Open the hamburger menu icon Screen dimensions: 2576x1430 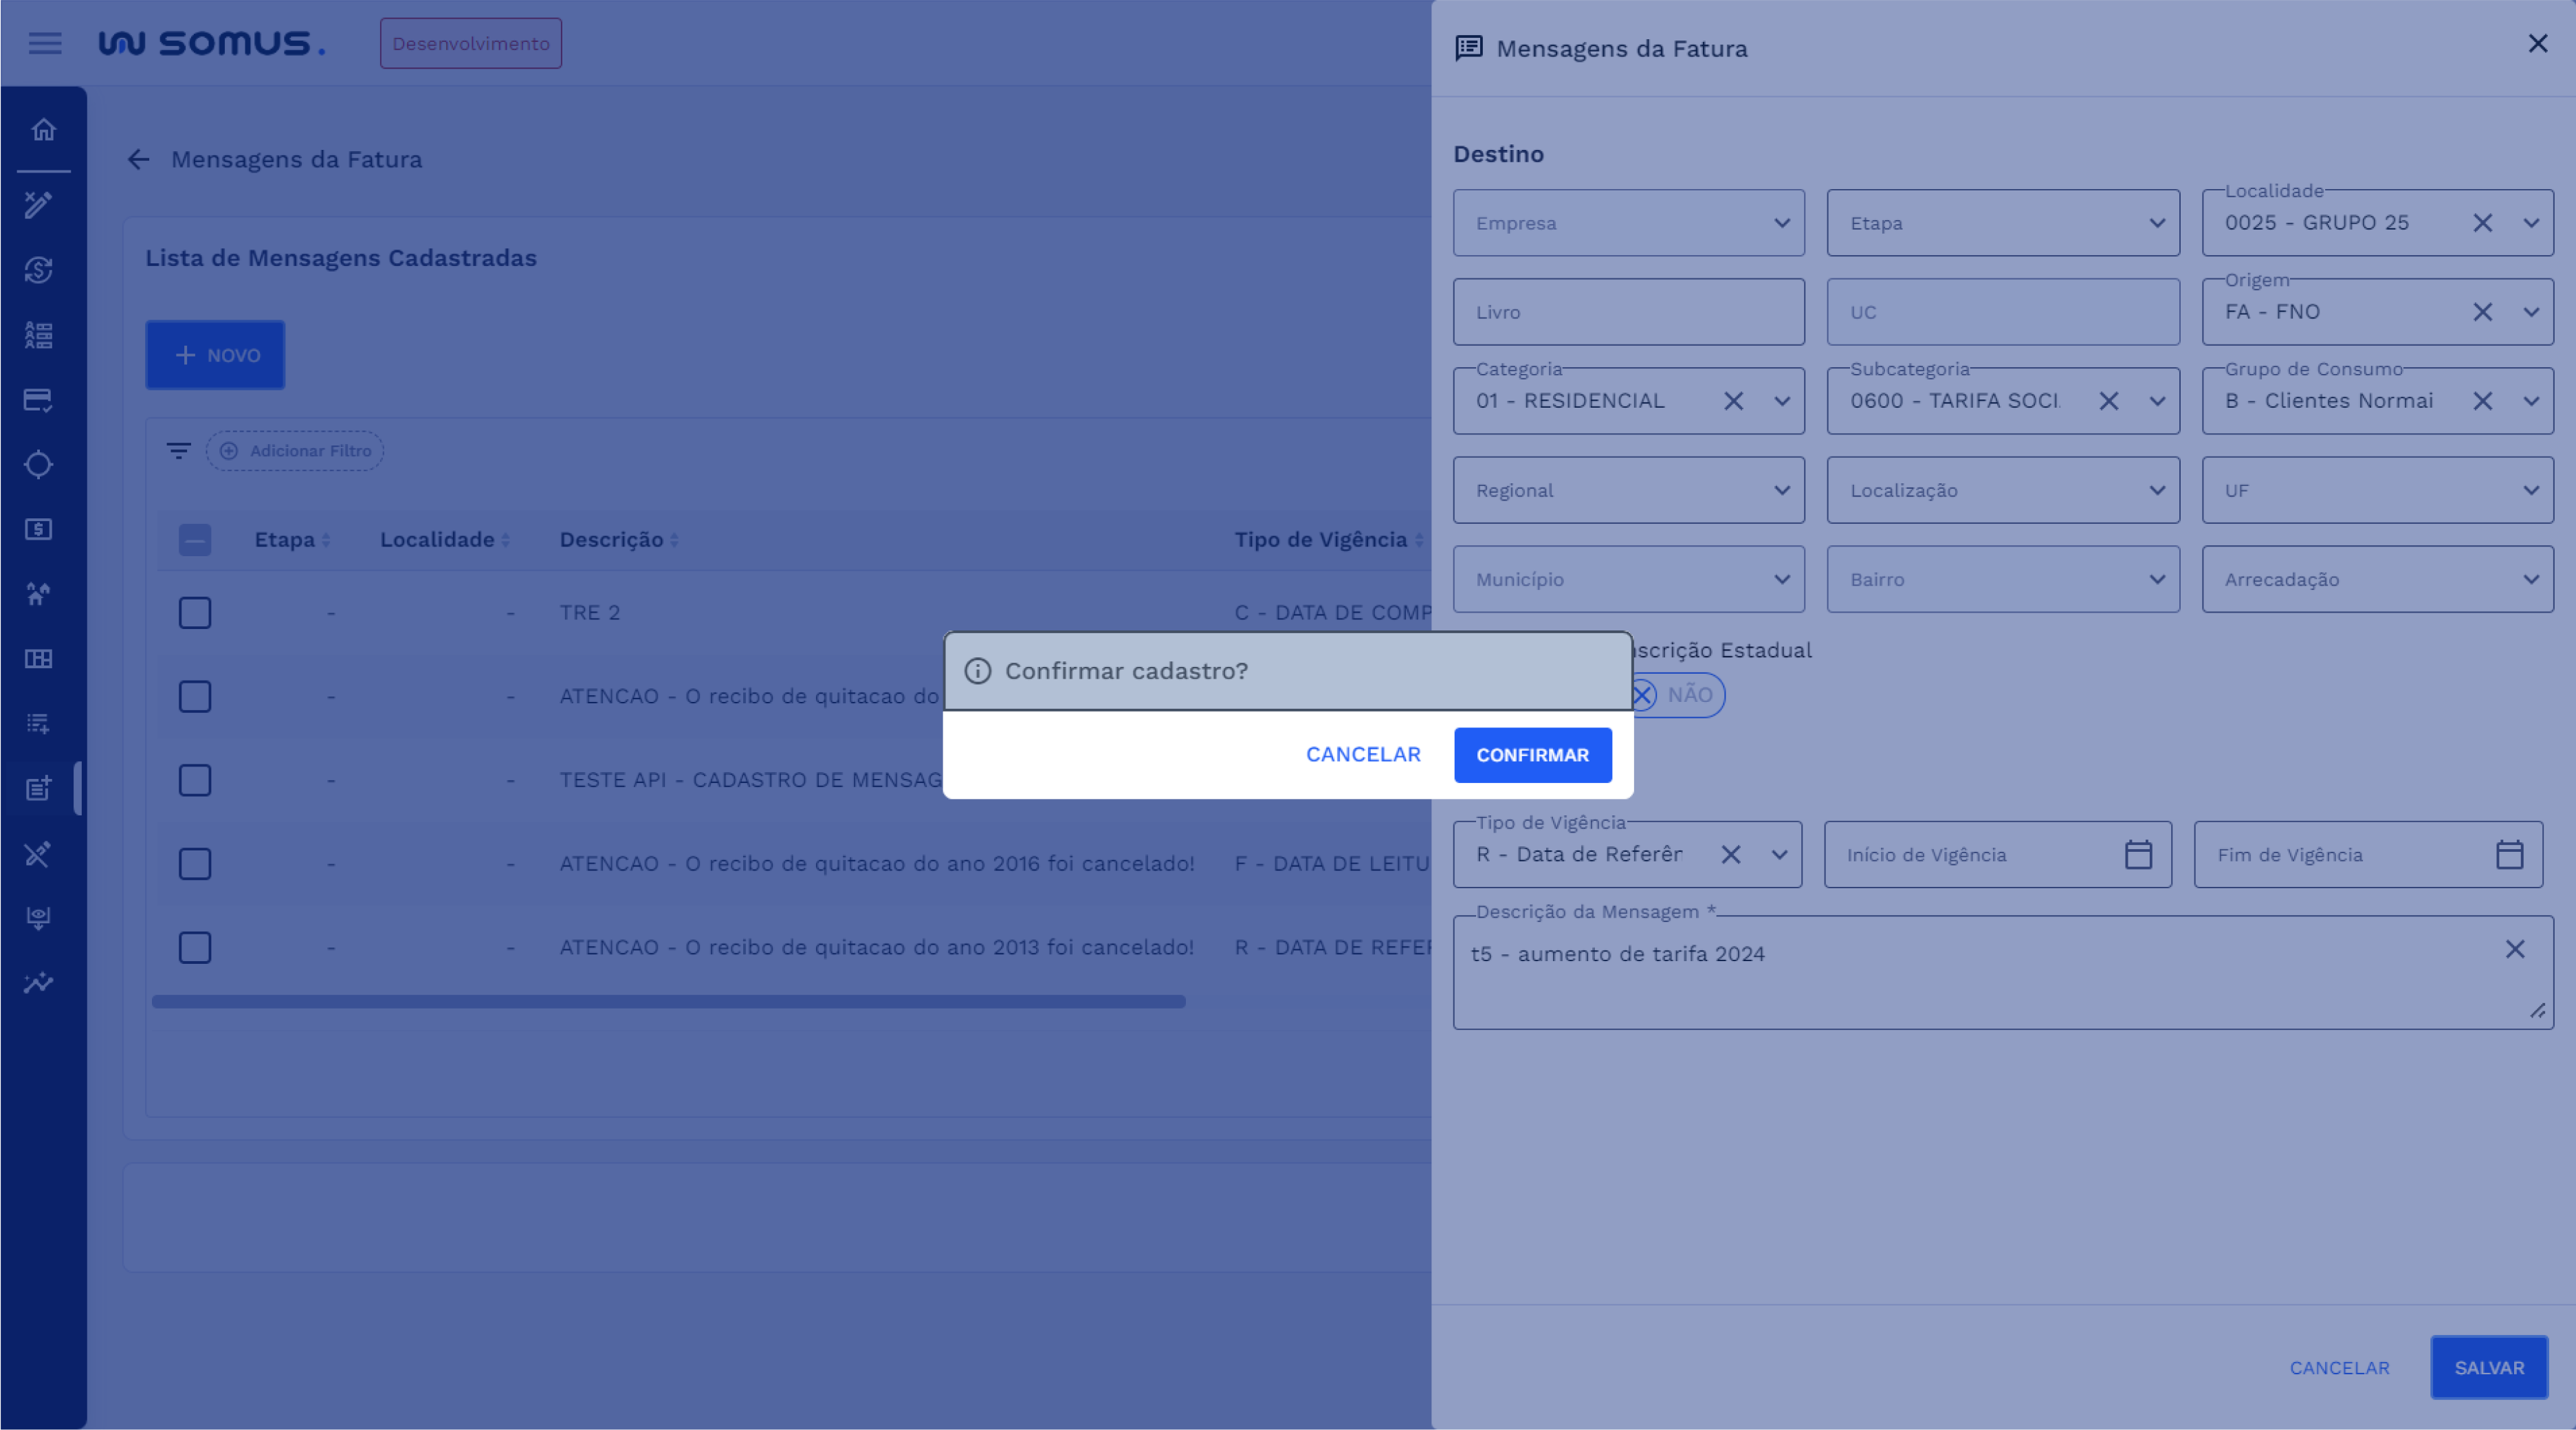45,43
